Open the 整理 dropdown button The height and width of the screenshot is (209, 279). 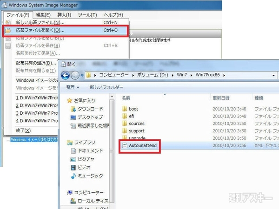click(73, 87)
